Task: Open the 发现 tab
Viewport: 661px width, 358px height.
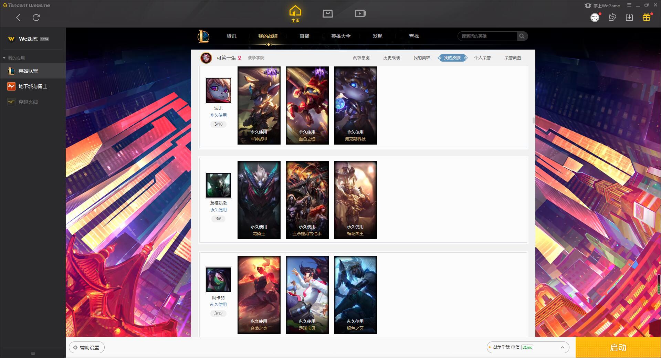Action: (x=377, y=36)
